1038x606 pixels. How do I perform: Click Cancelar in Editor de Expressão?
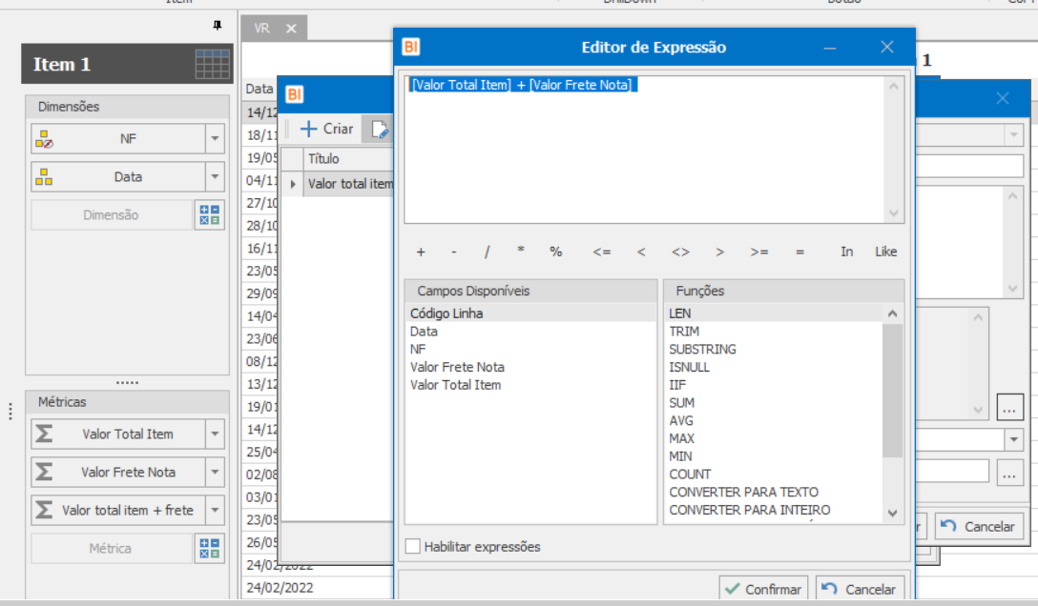click(861, 588)
